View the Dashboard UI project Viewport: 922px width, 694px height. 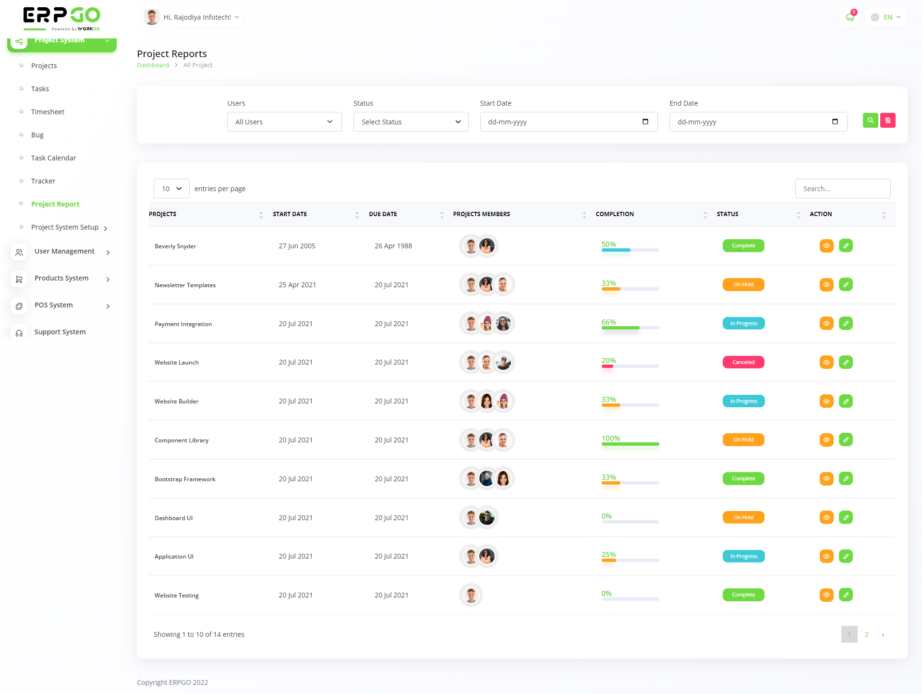(x=826, y=518)
